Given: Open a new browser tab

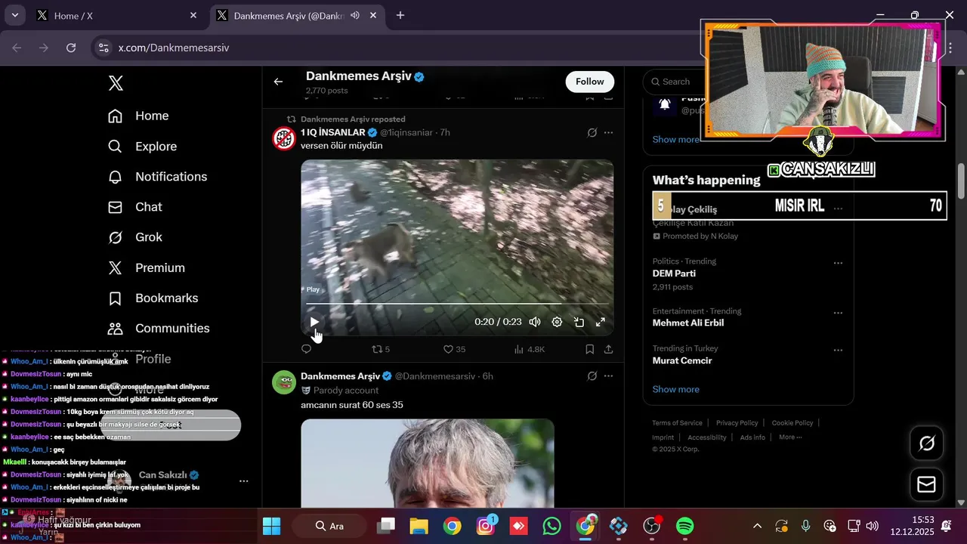Looking at the screenshot, I should tap(400, 15).
